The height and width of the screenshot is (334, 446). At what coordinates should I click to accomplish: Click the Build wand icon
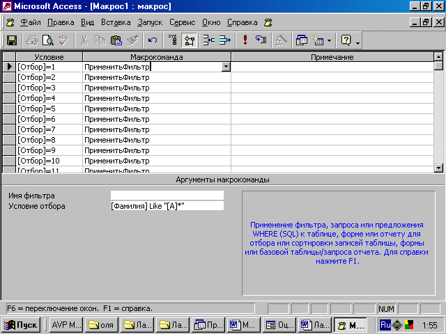click(282, 40)
